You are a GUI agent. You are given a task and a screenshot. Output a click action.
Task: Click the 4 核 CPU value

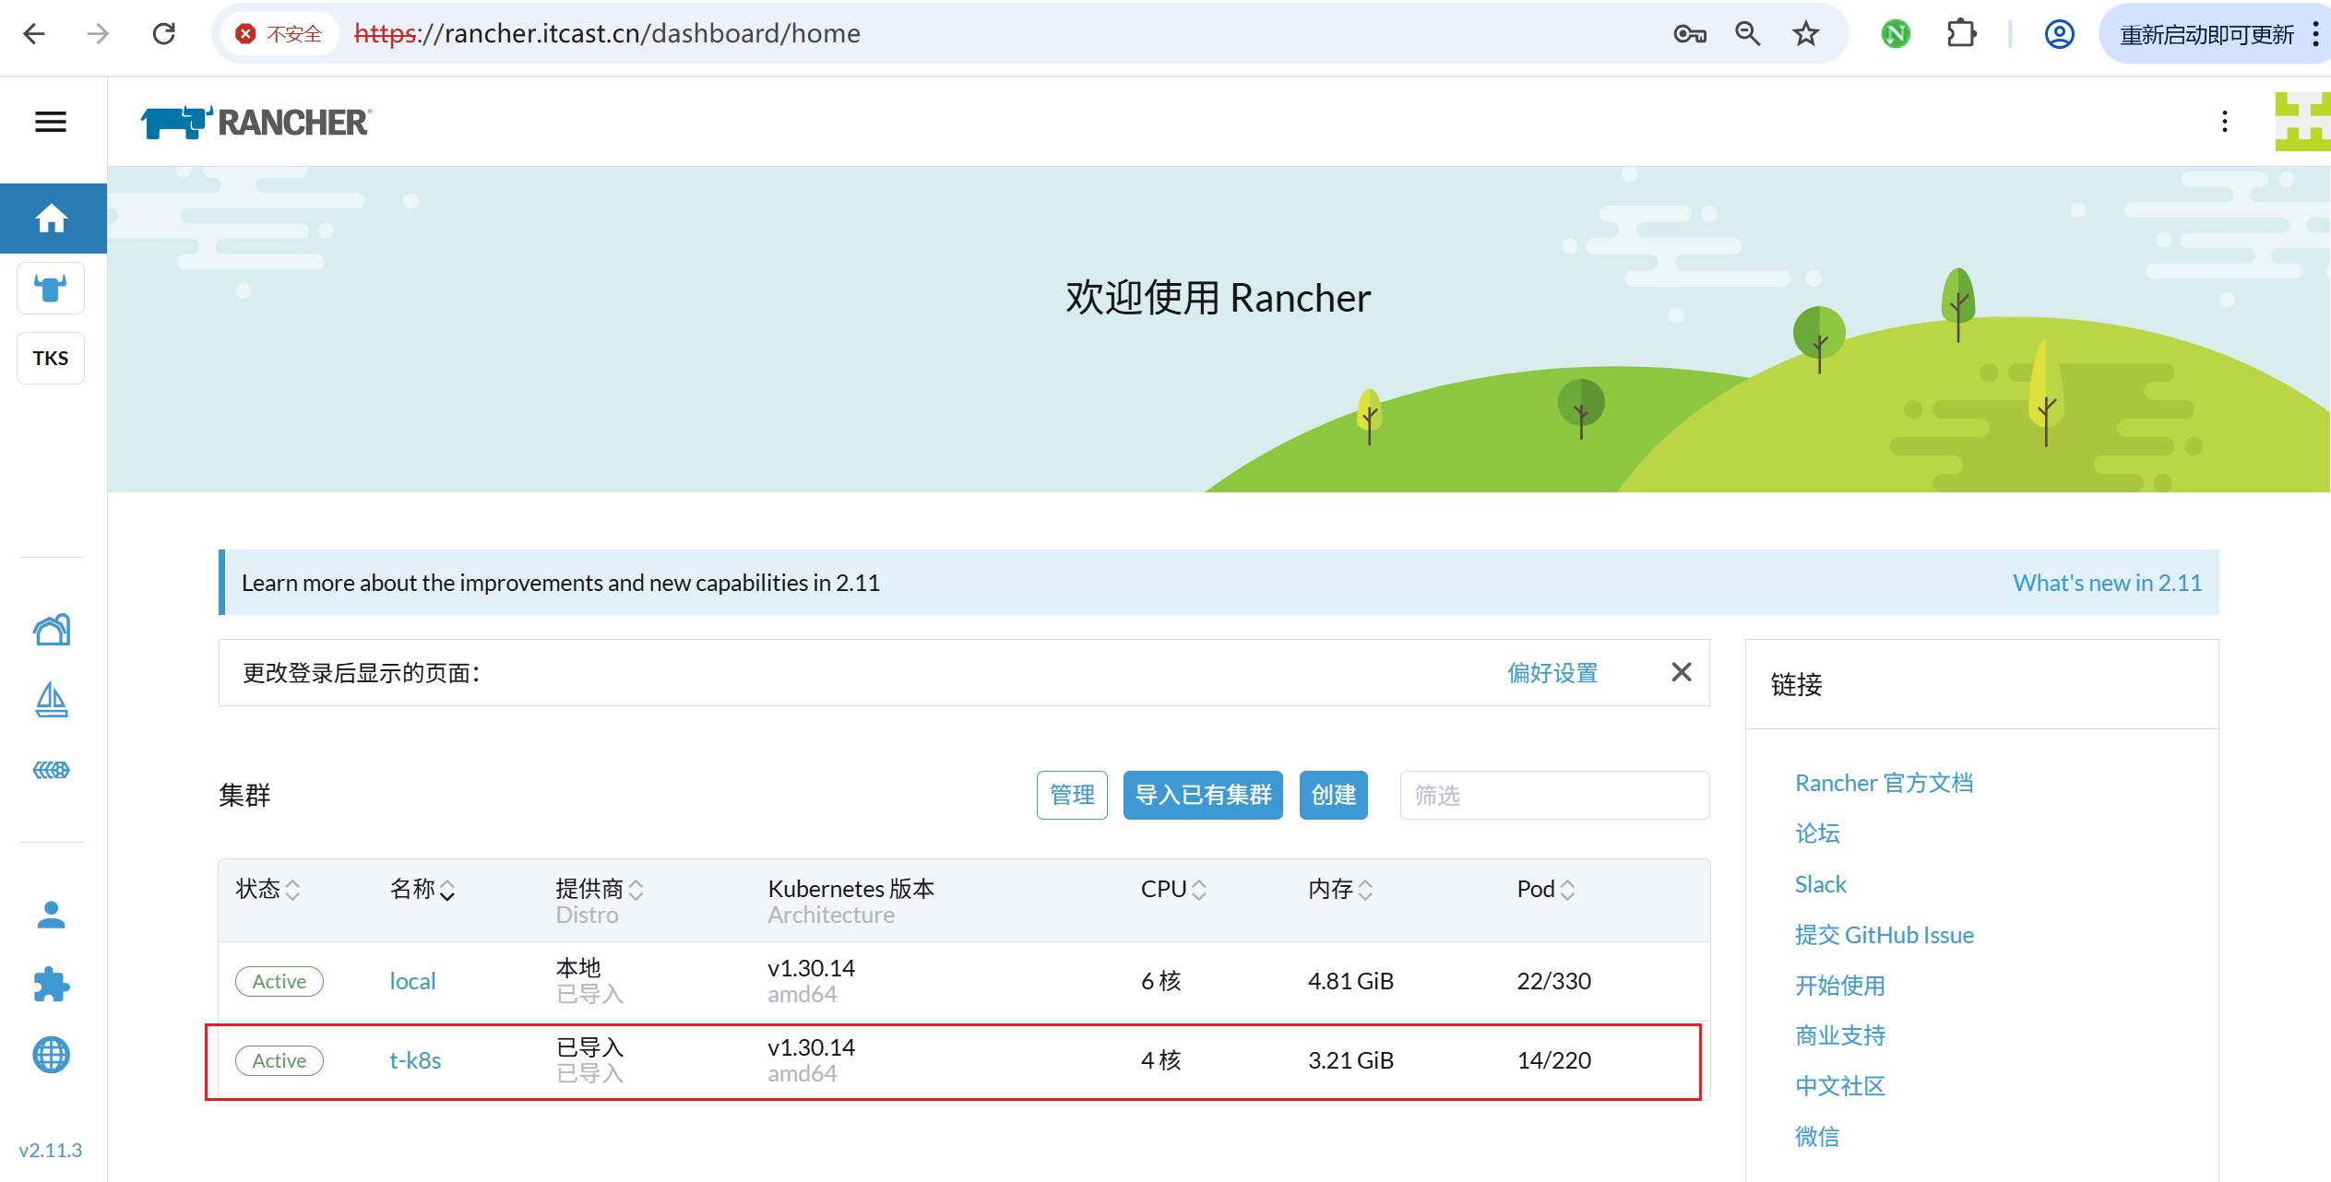[x=1160, y=1060]
